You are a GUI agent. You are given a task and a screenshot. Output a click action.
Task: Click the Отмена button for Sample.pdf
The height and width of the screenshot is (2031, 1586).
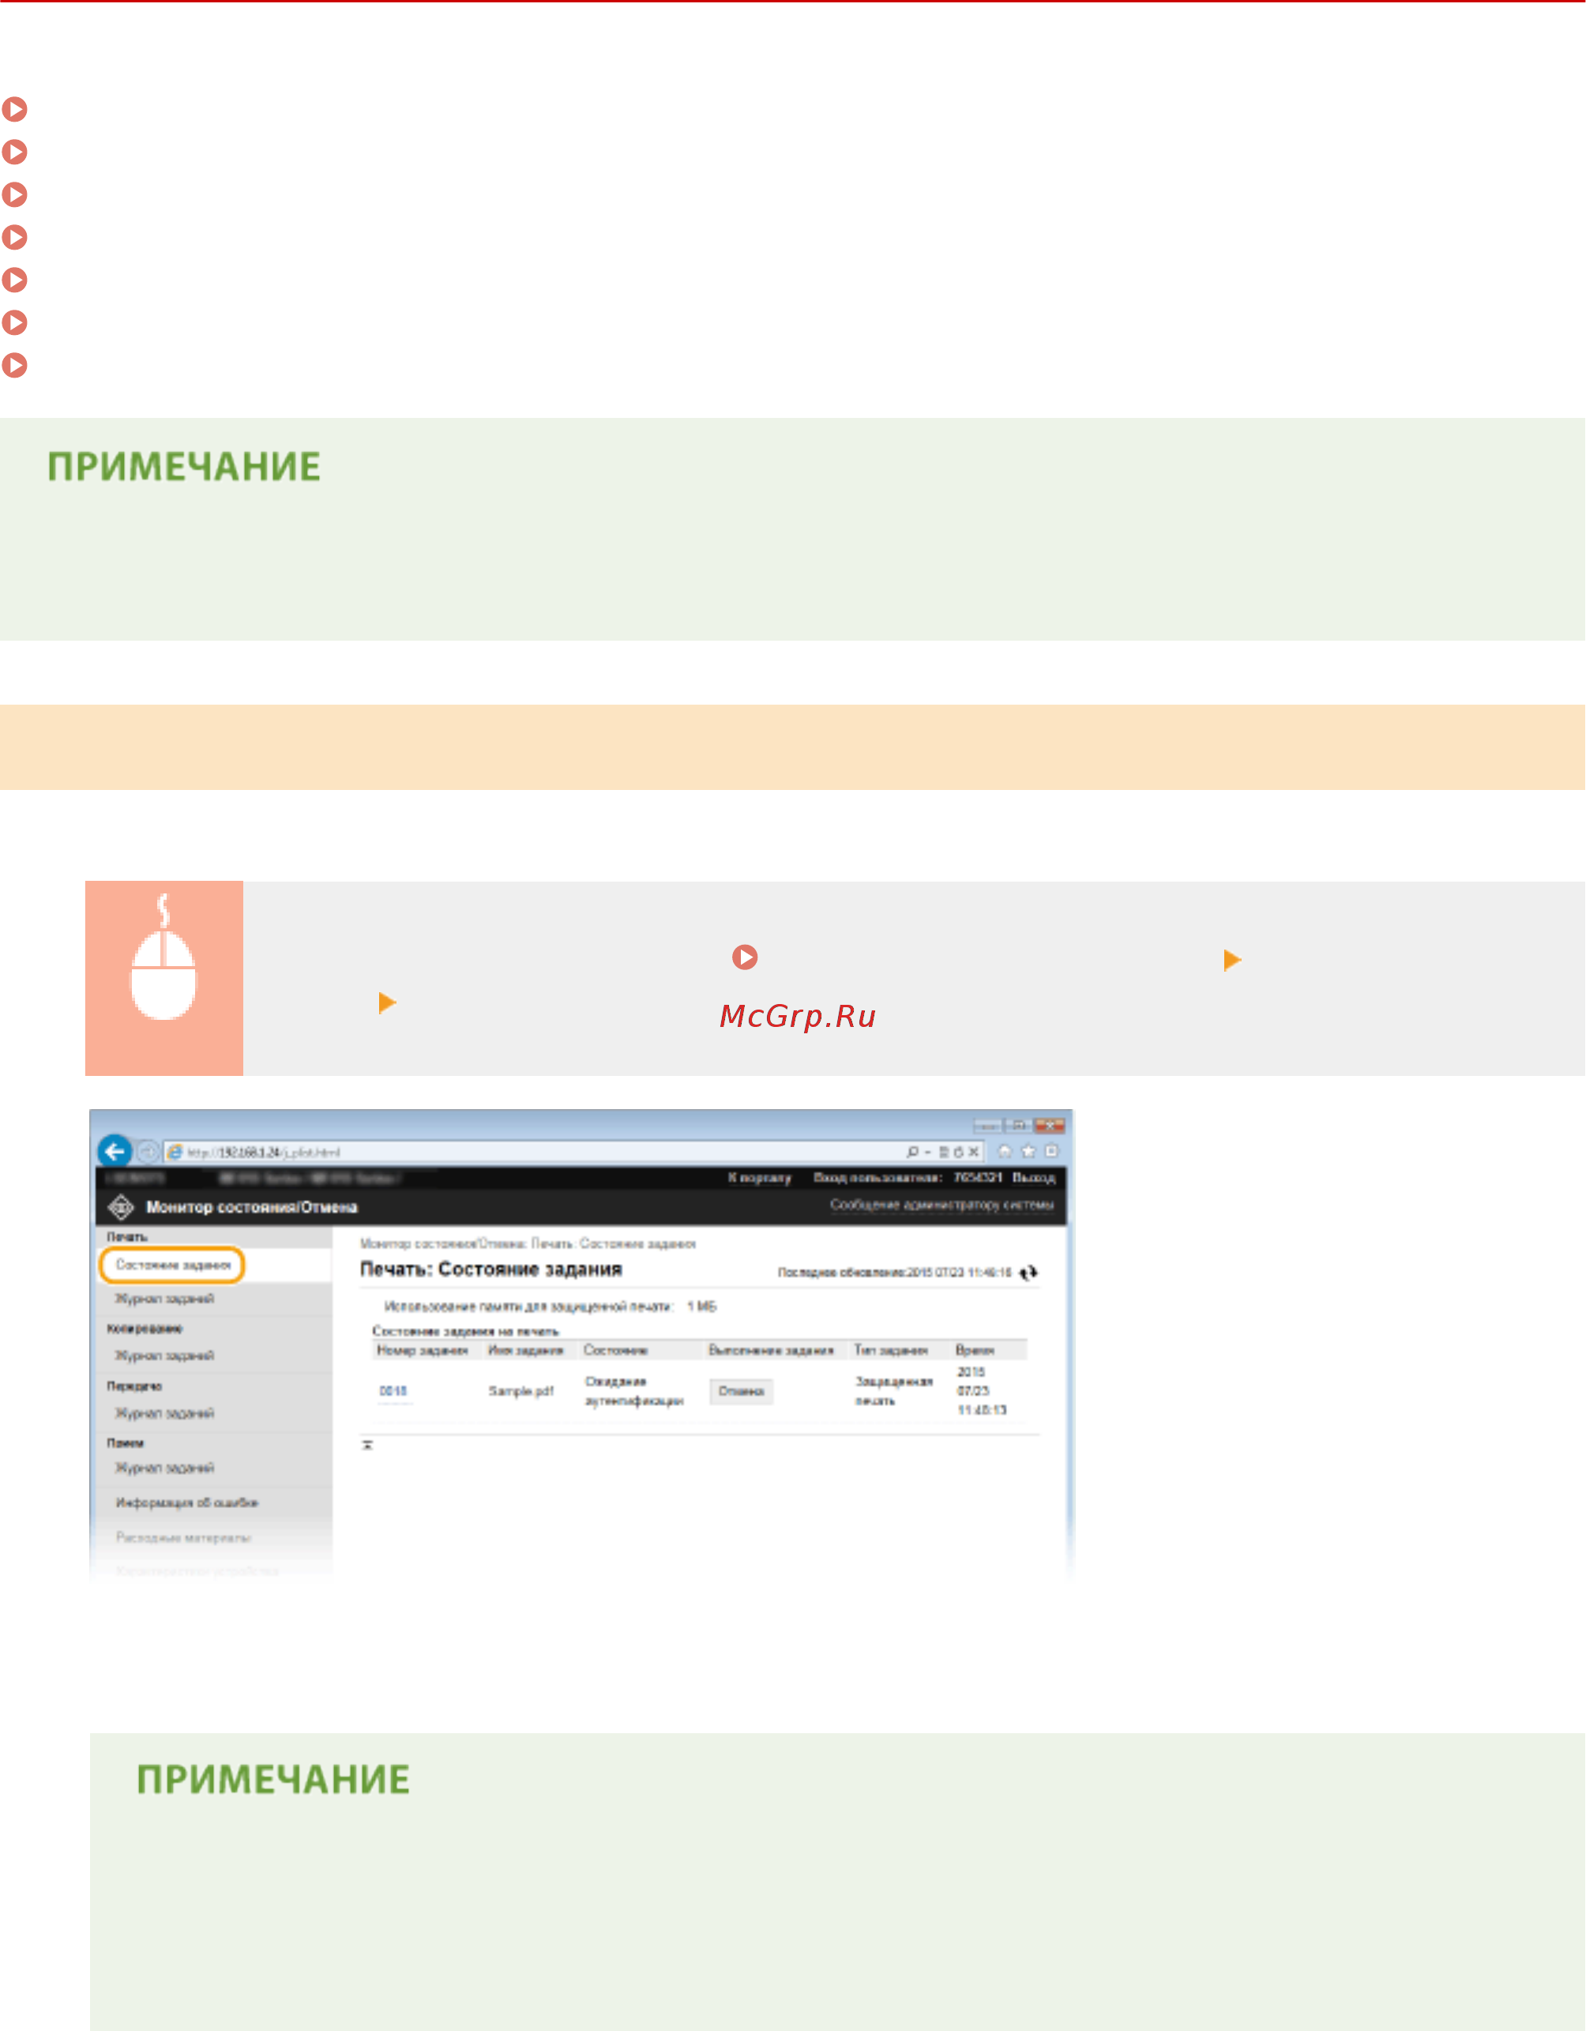pyautogui.click(x=741, y=1391)
